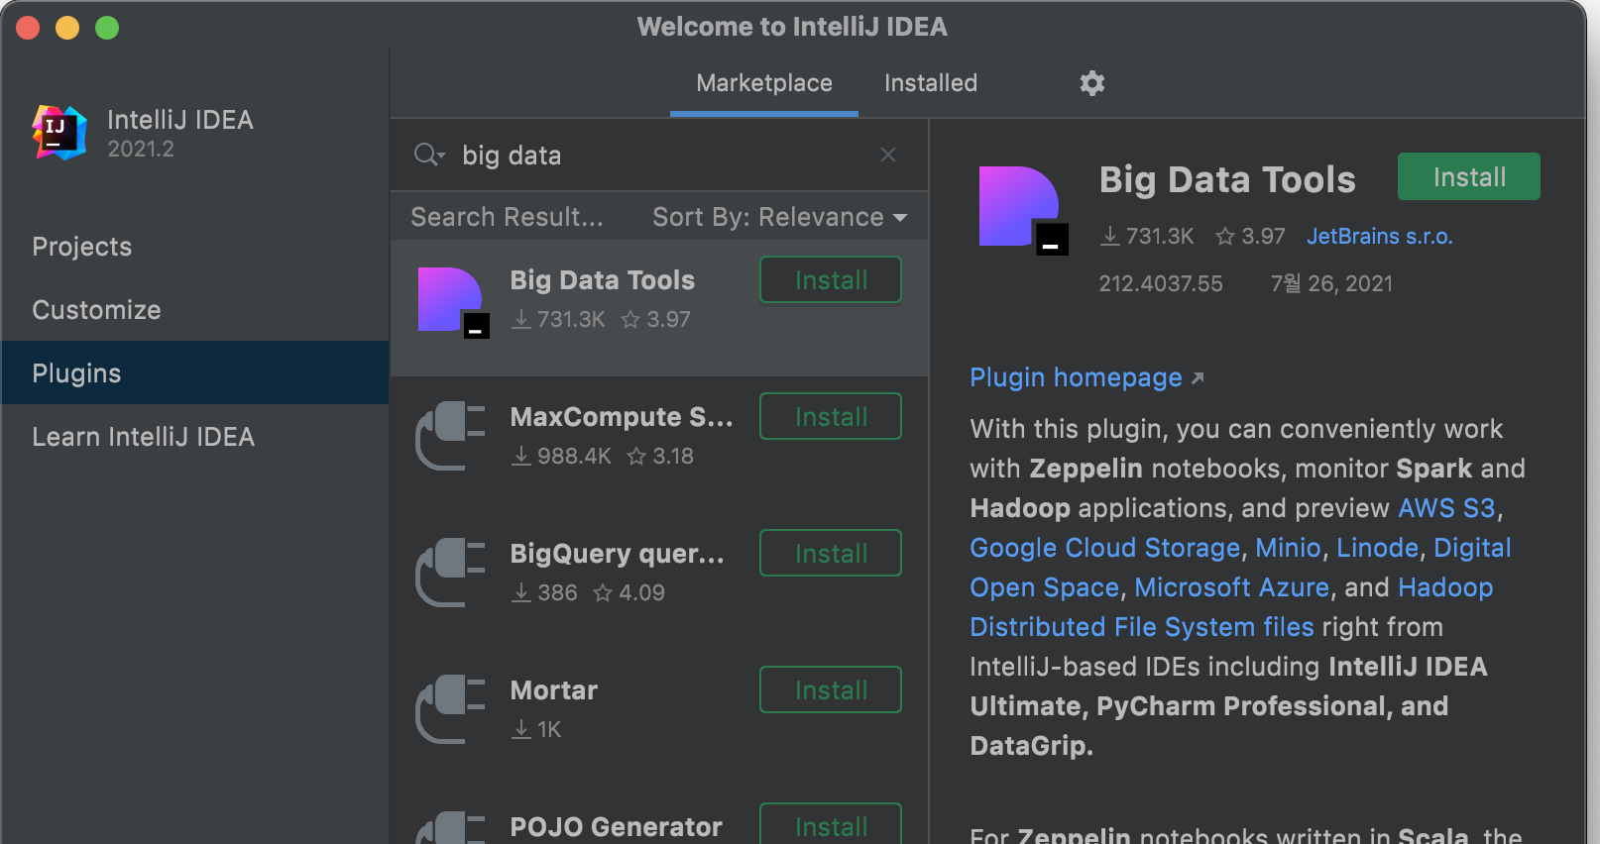
Task: Click the IntelliJ IDEA logo icon
Action: pyautogui.click(x=59, y=133)
